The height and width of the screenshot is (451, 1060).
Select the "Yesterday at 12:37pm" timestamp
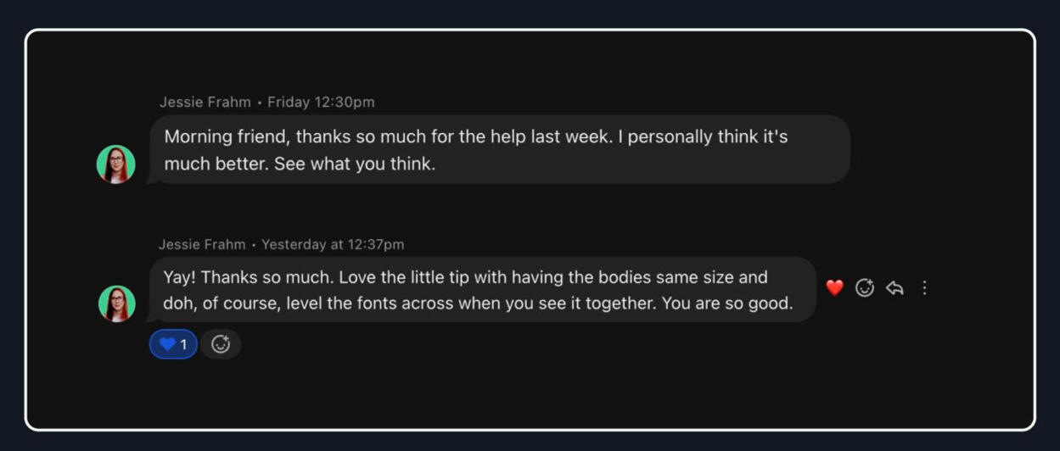(333, 245)
